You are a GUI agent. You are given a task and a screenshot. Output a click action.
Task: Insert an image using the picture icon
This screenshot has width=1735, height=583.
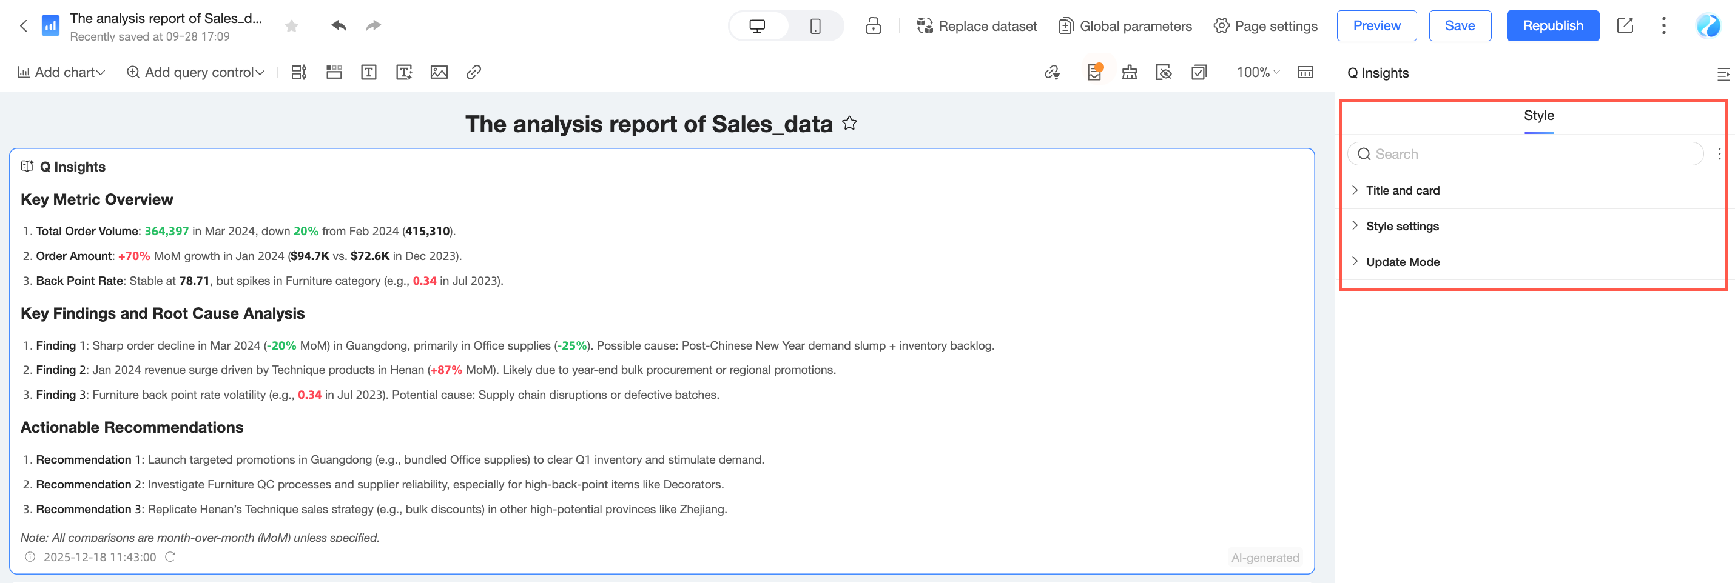point(439,72)
